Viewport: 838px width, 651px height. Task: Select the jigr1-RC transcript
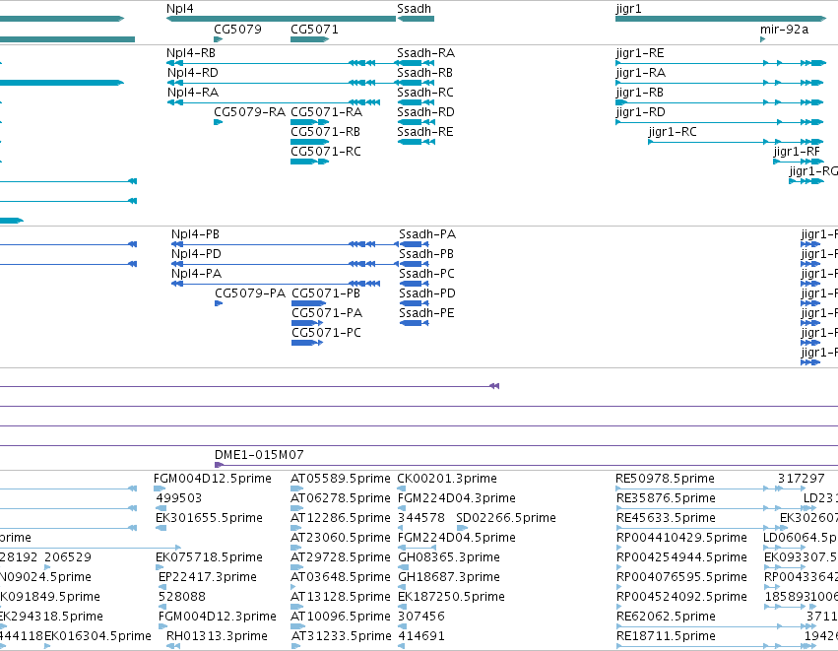673,132
